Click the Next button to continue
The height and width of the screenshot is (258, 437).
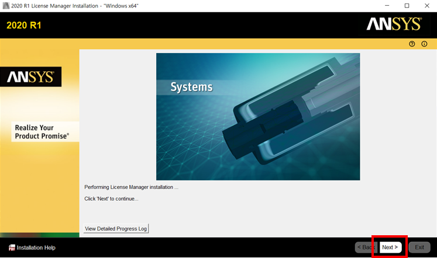(390, 247)
